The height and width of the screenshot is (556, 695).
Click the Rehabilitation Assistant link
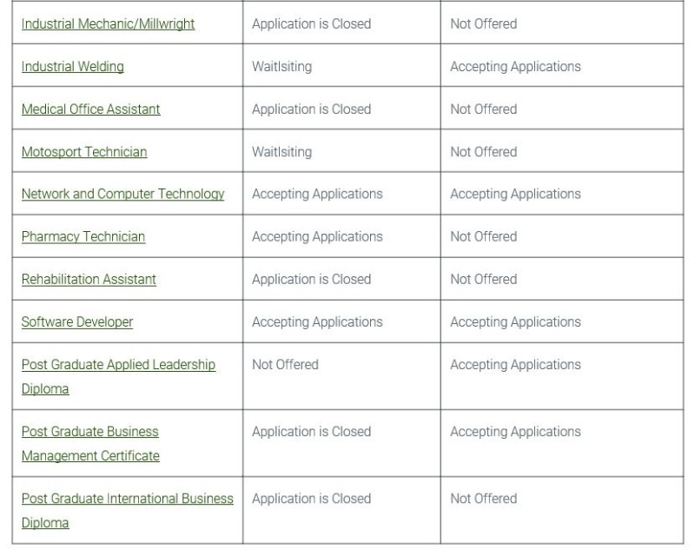coord(89,280)
